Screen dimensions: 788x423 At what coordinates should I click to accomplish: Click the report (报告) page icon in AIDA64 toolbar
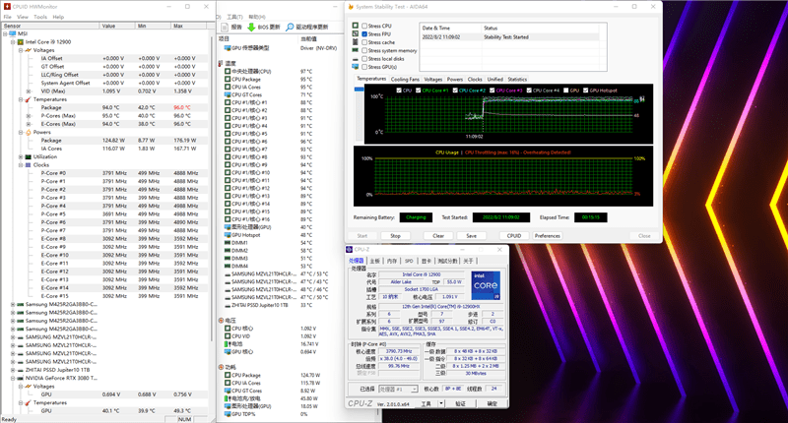tap(225, 28)
